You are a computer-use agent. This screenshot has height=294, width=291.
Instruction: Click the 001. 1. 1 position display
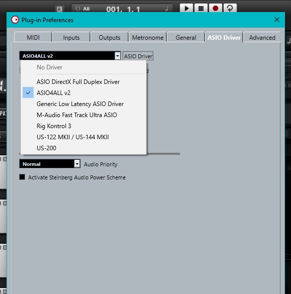click(123, 9)
